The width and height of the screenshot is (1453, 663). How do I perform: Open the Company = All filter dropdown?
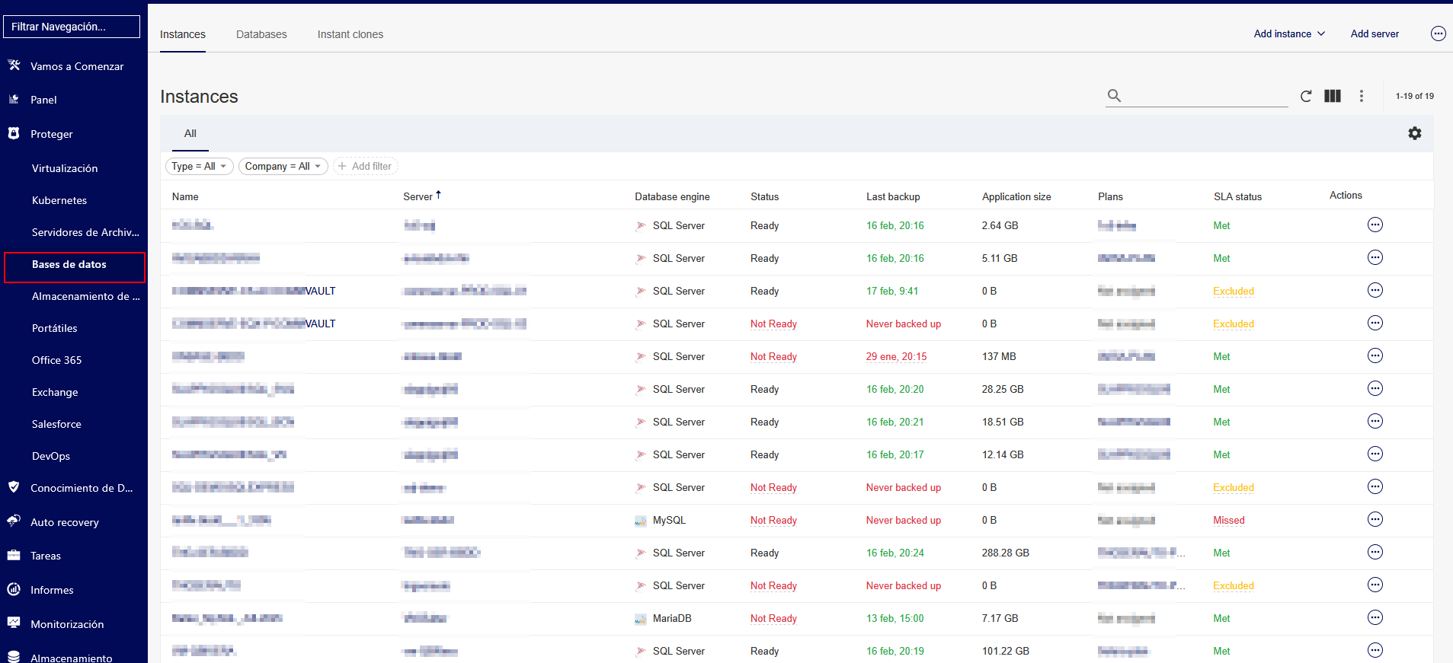(x=283, y=166)
